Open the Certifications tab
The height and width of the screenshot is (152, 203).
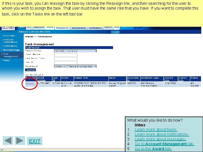(x=95, y=28)
